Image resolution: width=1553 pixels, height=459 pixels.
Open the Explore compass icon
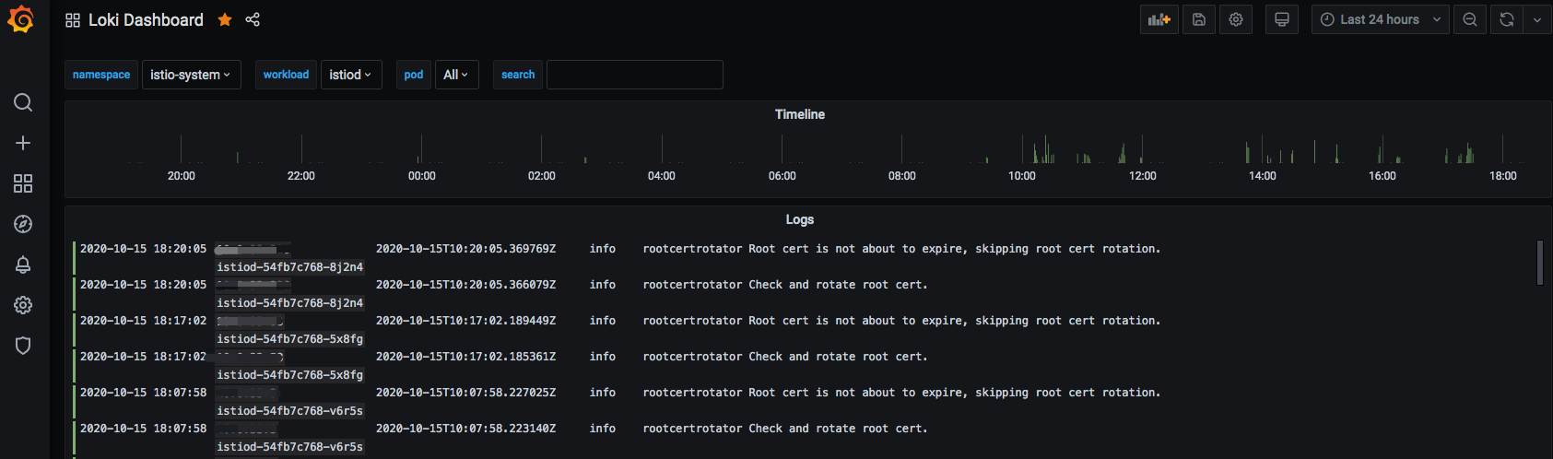tap(23, 224)
